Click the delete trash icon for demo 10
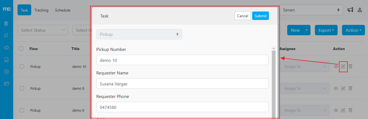 click(350, 66)
